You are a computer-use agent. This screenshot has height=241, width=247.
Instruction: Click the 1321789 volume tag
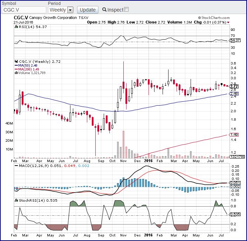point(237,156)
